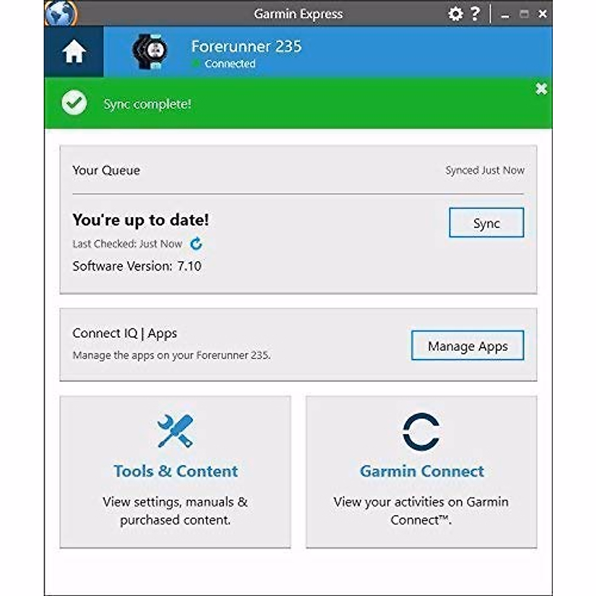Screen dimensions: 596x596
Task: Click the Garmin Connect circular logo icon
Action: pyautogui.click(x=421, y=432)
